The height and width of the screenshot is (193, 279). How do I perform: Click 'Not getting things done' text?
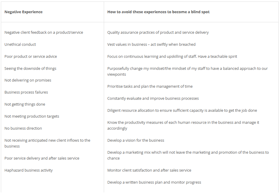(25, 104)
